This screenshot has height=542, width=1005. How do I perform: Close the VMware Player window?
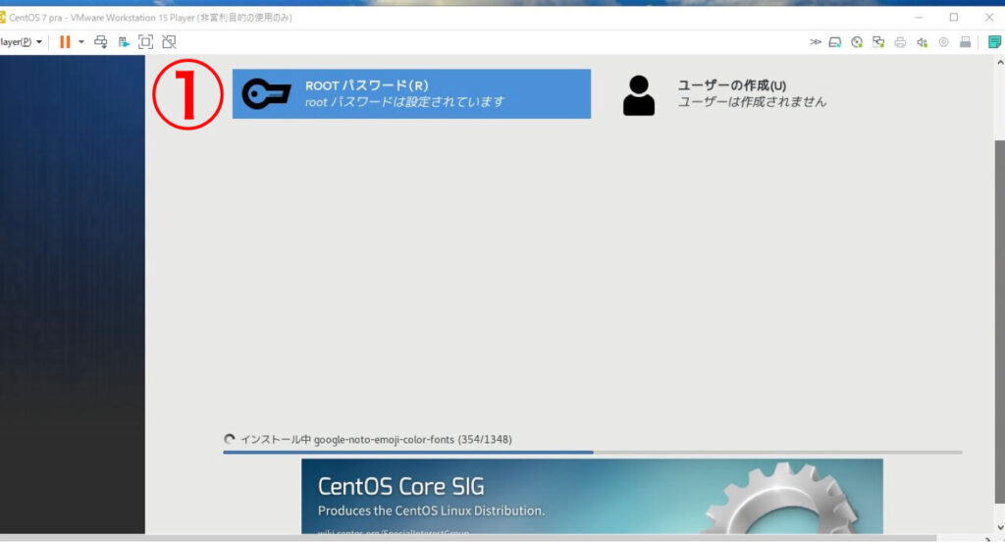tap(989, 18)
